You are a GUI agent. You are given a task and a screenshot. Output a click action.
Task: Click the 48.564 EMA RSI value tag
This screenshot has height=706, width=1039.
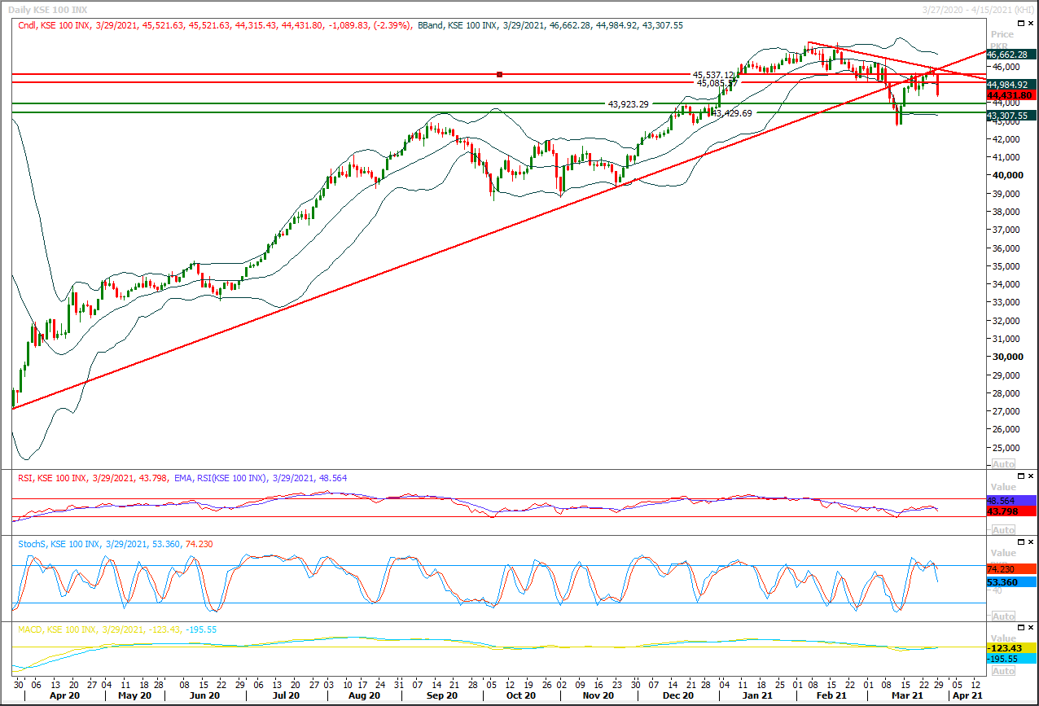tap(1010, 501)
